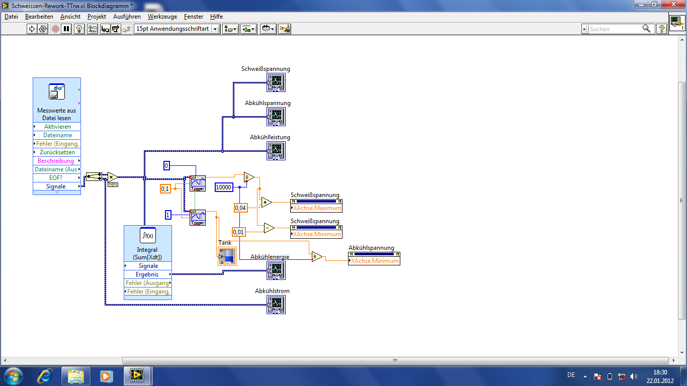Select the Tank indicator terminal
Screen dimensions: 687x386
tap(227, 256)
